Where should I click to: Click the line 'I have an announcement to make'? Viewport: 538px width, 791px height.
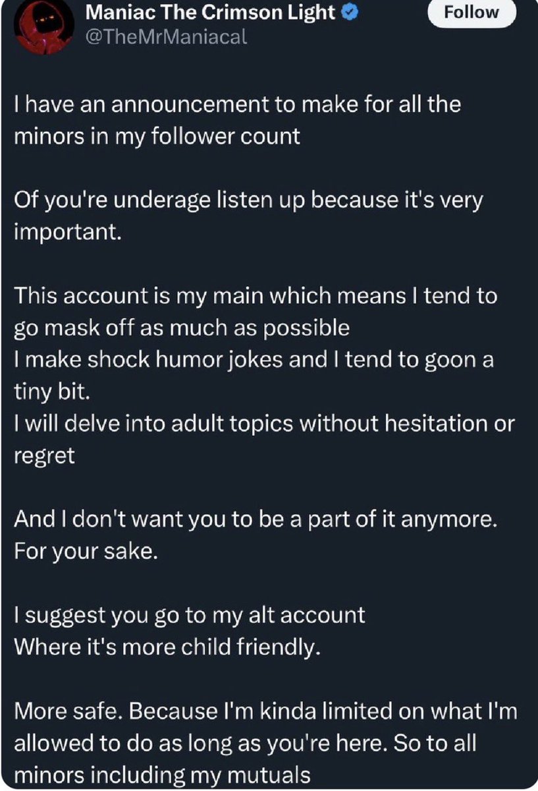239,104
